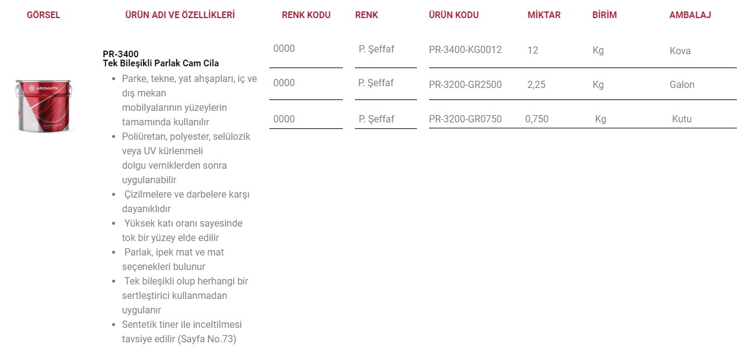The height and width of the screenshot is (361, 746).
Task: Click the ÜRÜN ADI VE ÖZELLİKLERİ header
Action: point(180,15)
